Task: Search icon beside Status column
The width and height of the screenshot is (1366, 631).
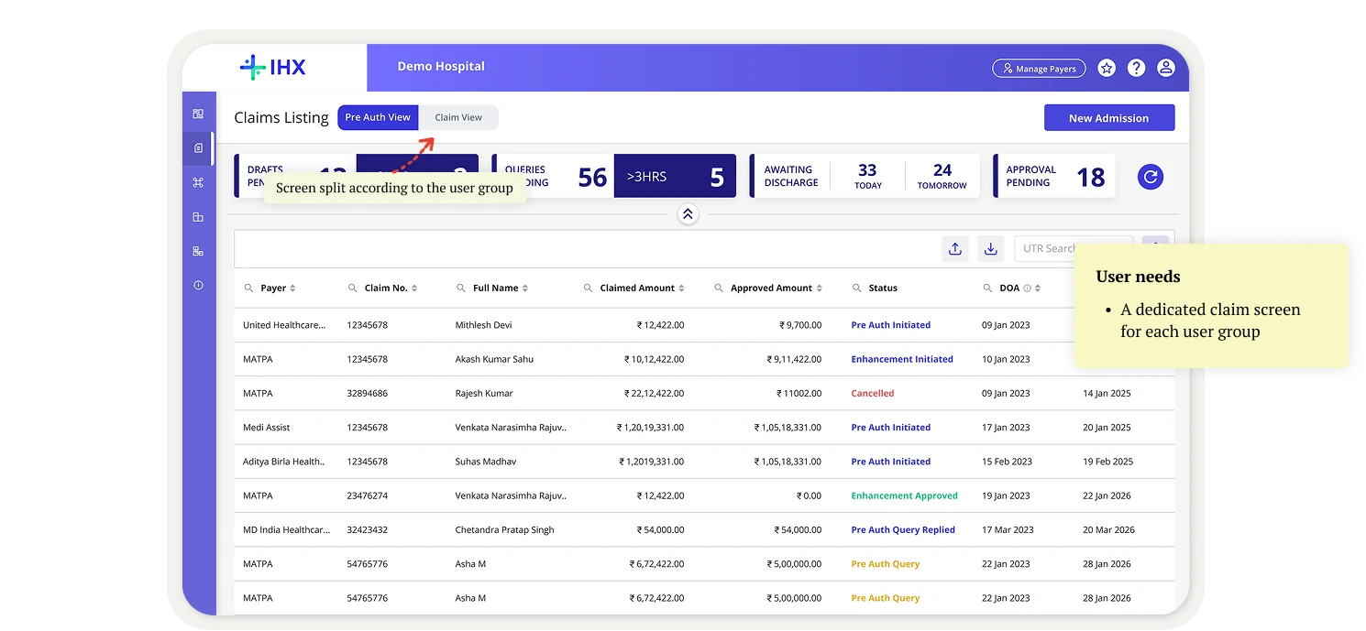Action: point(857,288)
